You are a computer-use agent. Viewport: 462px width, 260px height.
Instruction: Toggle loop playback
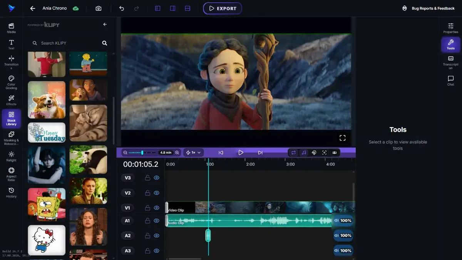point(293,153)
